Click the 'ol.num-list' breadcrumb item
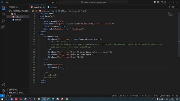This screenshot has width=180, height=101. (76, 11)
